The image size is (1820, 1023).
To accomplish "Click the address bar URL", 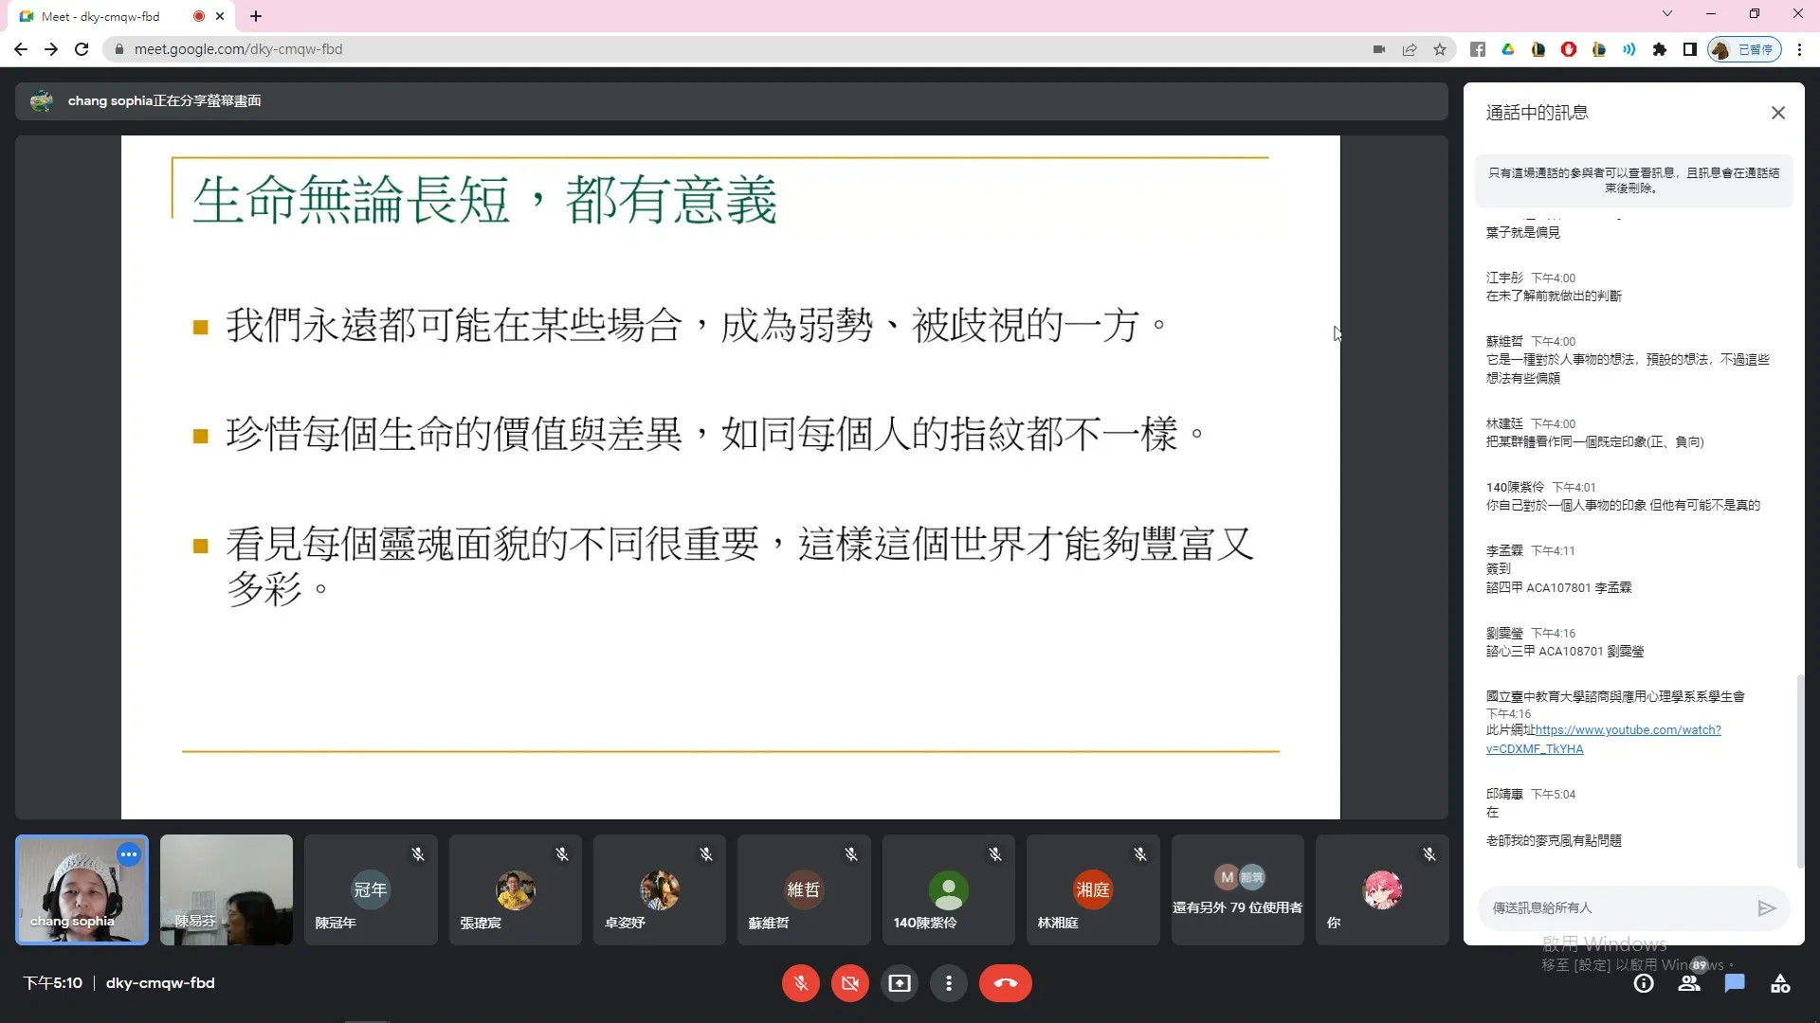I will pos(238,49).
